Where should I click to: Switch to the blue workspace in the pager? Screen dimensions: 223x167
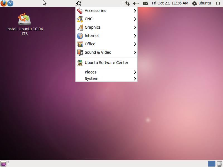[x=212, y=164]
